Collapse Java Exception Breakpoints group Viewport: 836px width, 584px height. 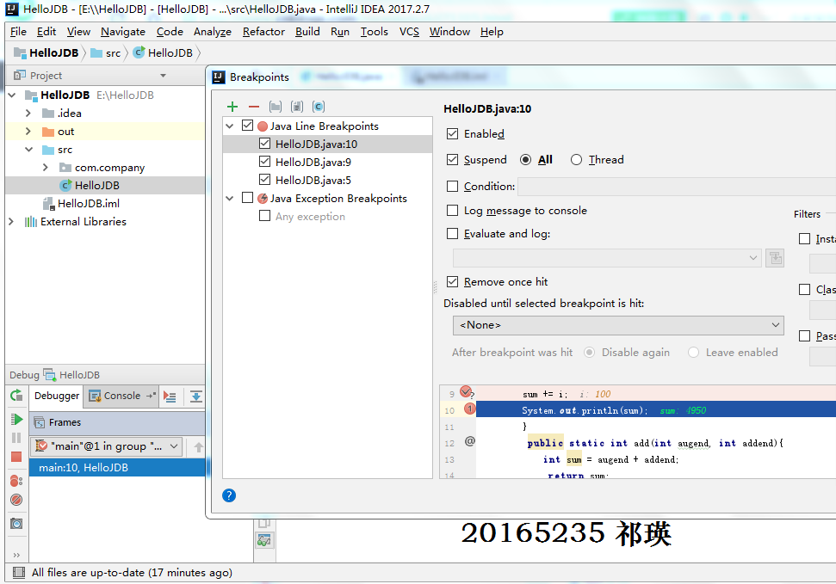click(x=230, y=198)
